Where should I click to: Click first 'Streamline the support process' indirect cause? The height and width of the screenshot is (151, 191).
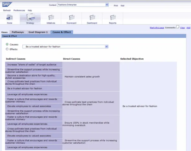34,71
